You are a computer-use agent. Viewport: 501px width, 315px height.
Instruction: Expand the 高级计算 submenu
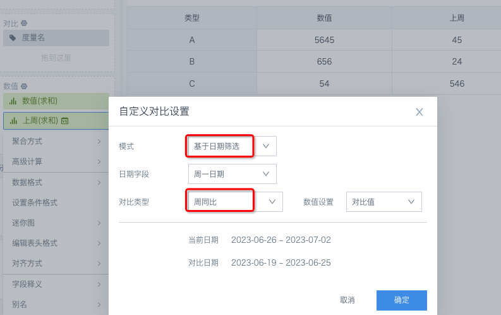point(56,161)
